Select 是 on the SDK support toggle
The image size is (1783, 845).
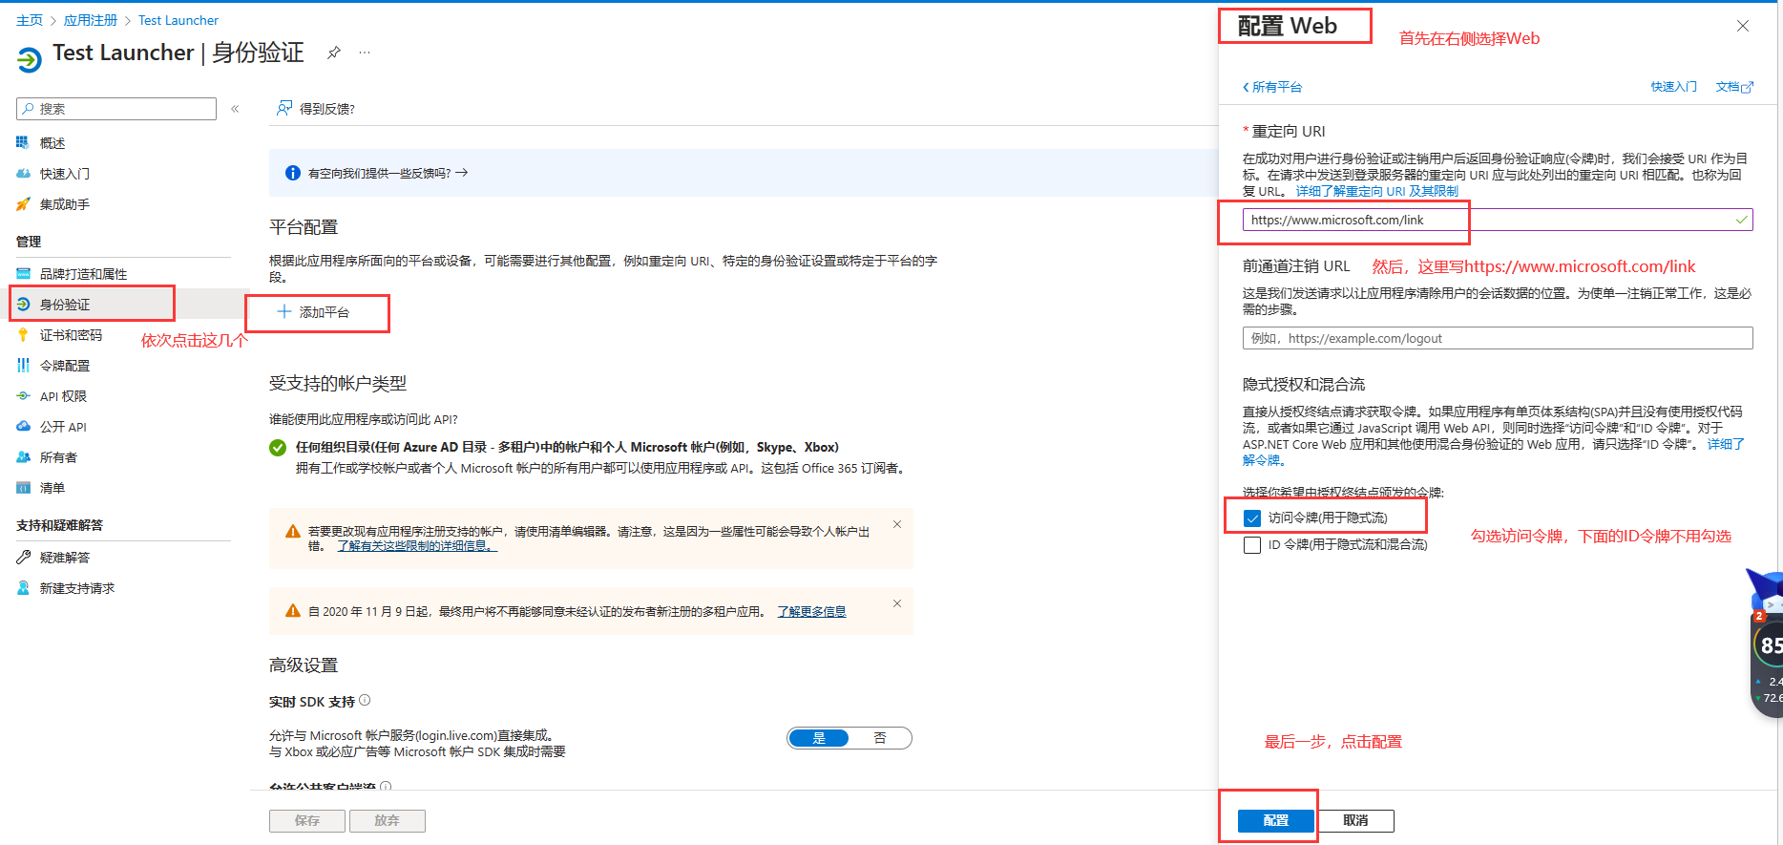(819, 738)
